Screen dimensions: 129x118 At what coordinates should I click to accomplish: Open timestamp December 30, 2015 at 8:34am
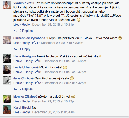tap(54, 112)
